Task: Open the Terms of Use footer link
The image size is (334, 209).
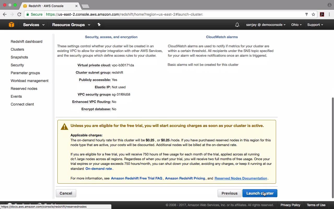Action: (316, 205)
